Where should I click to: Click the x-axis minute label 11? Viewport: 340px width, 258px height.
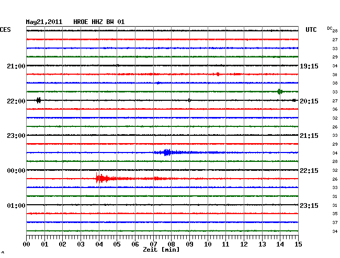(225, 244)
